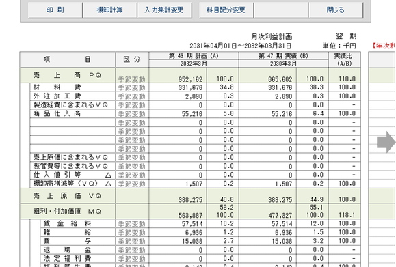Select 季節変動 in 棚卸高増減等 row
Image resolution: width=396 pixels, height=267 pixels.
(x=132, y=184)
